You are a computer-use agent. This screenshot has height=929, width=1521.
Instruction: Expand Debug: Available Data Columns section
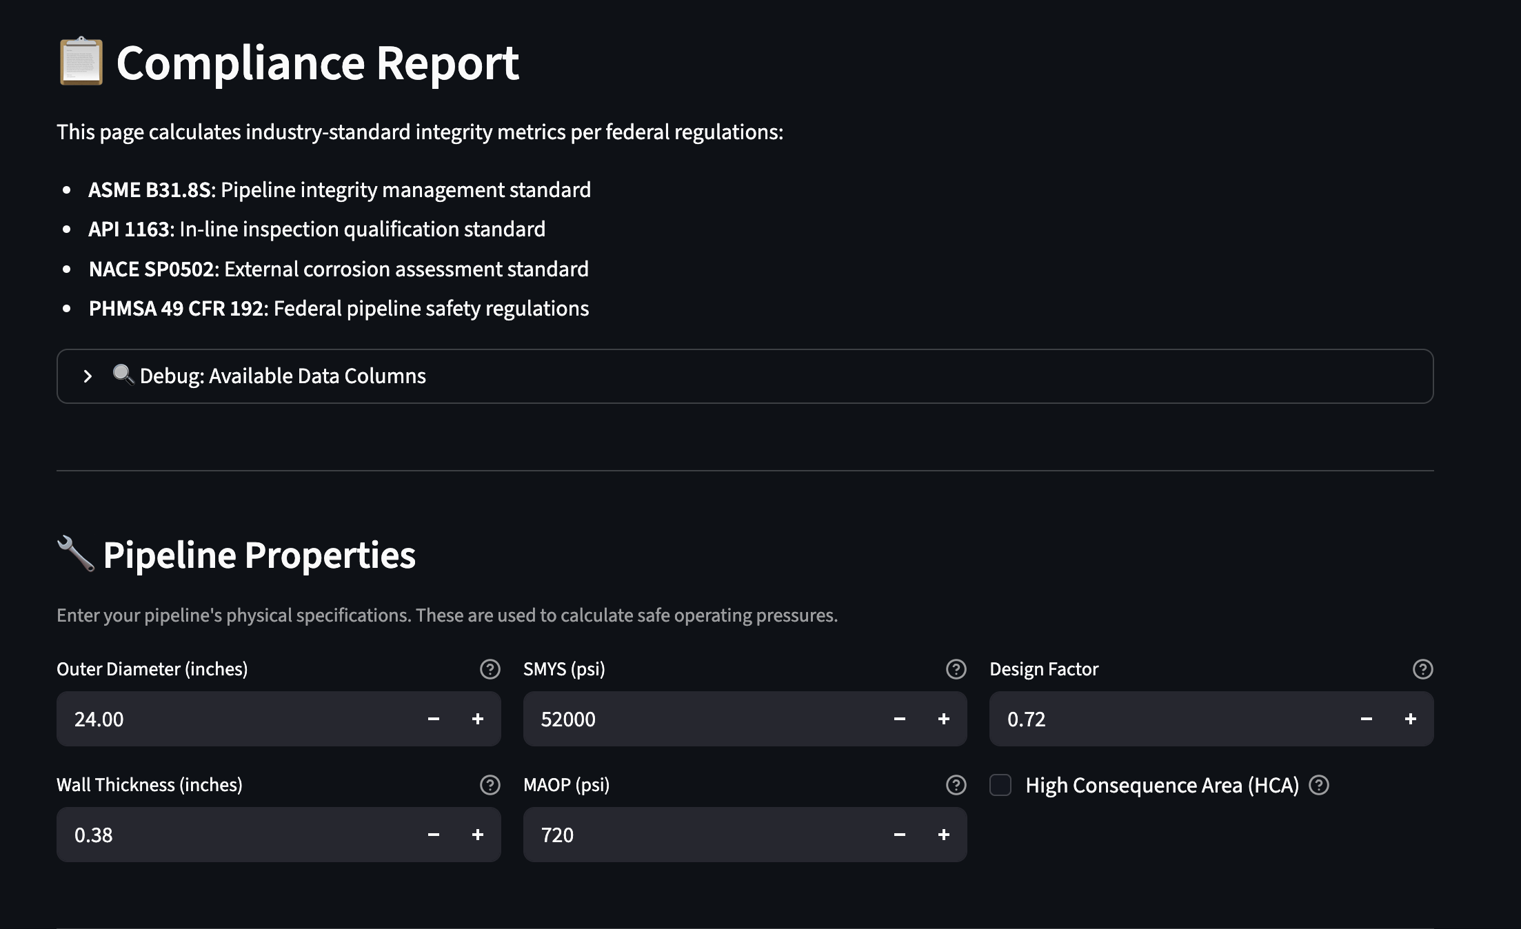click(x=283, y=376)
